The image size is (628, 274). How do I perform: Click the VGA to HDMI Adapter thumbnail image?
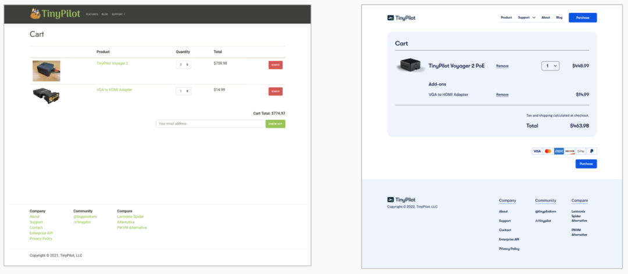click(46, 95)
